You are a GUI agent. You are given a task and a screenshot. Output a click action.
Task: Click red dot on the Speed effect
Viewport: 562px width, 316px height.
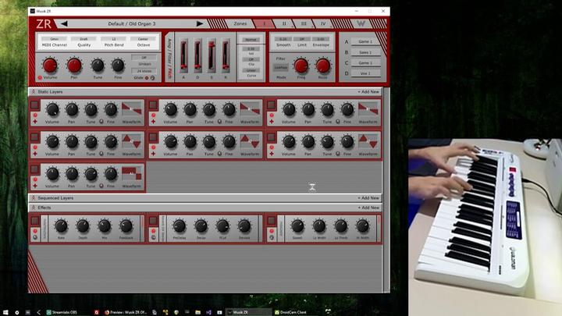(272, 231)
